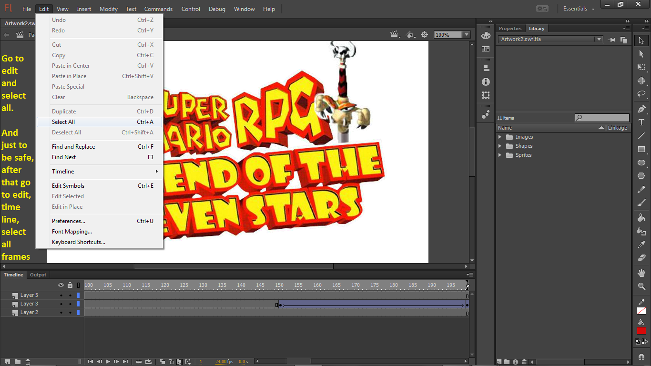Select the Subselection tool
The height and width of the screenshot is (366, 651).
click(641, 54)
